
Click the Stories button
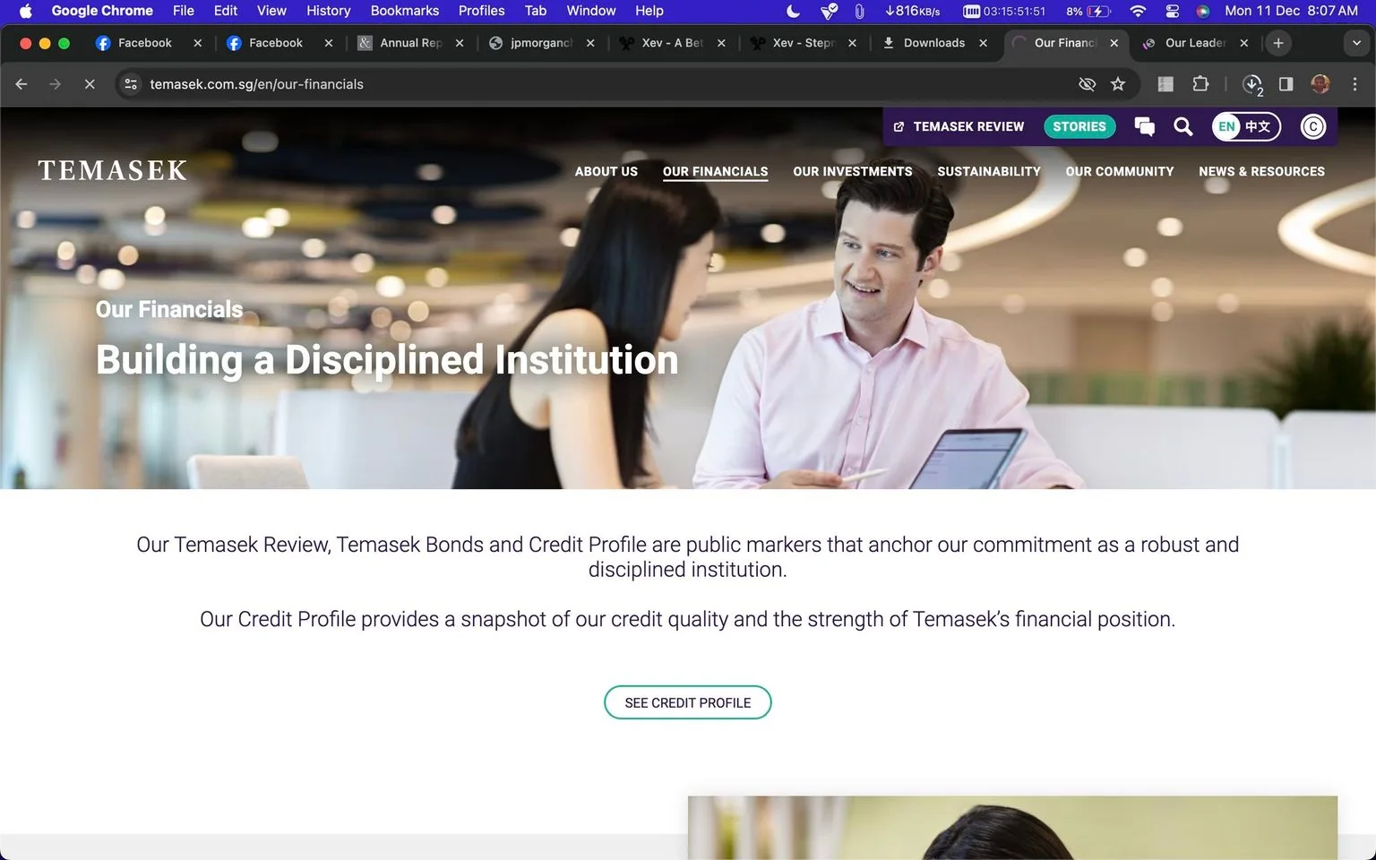point(1079,127)
